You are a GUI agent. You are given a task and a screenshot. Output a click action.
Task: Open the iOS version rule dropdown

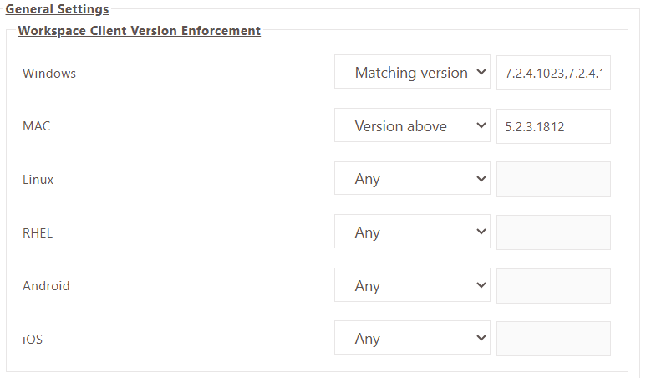click(412, 338)
